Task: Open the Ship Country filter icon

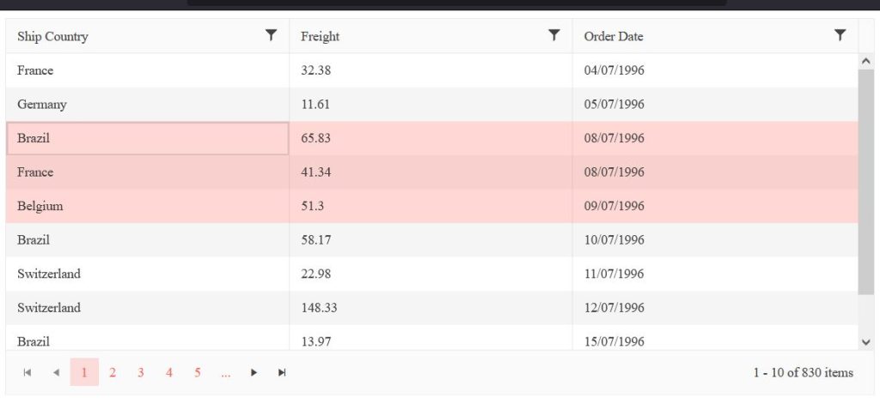Action: [271, 35]
